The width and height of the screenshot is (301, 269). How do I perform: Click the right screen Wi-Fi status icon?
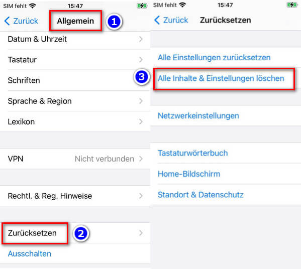point(182,5)
